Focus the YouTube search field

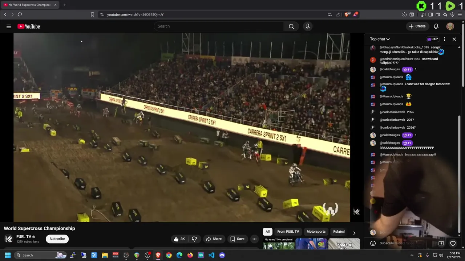219,26
